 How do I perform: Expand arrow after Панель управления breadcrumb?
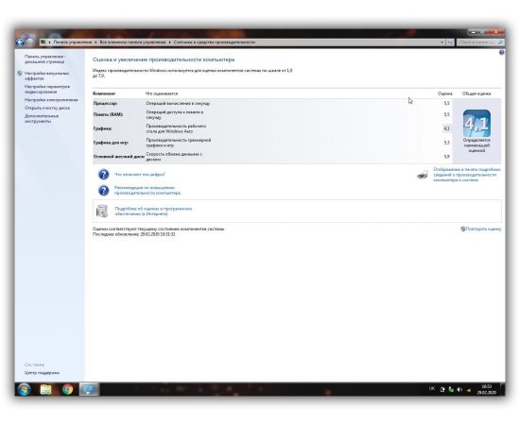[95, 42]
